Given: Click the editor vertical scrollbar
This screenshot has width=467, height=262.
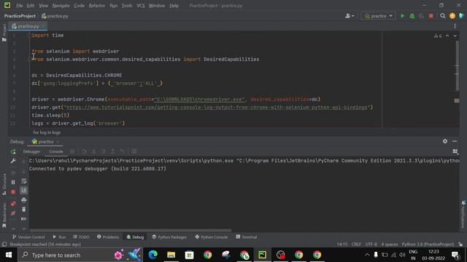Looking at the screenshot, I should [457, 65].
